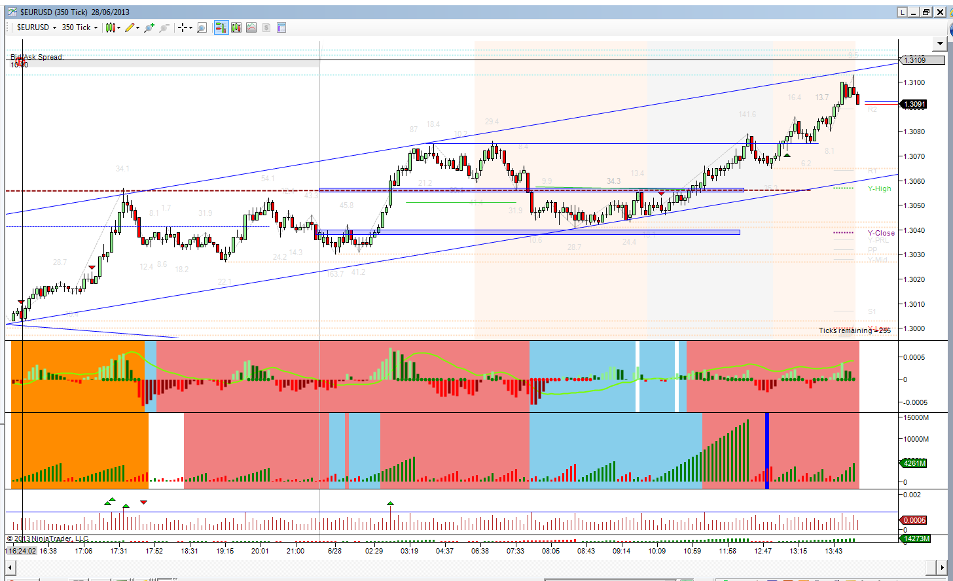Click the purple Y-Close level label
Image resolution: width=953 pixels, height=581 pixels.
[x=881, y=233]
